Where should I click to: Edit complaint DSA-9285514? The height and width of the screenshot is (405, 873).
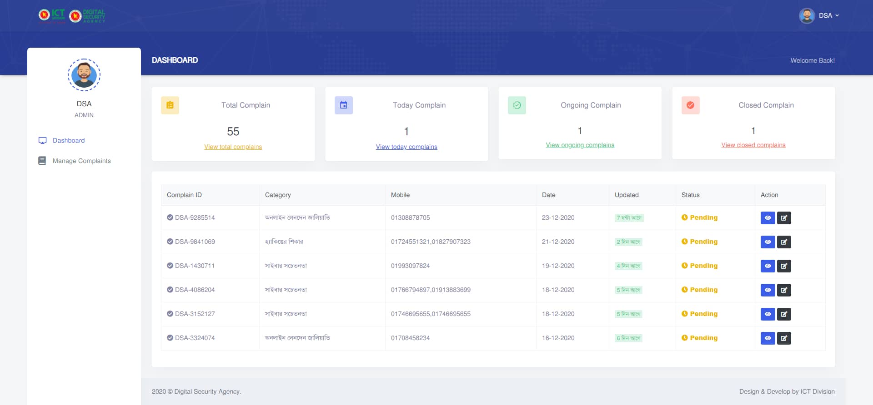784,218
